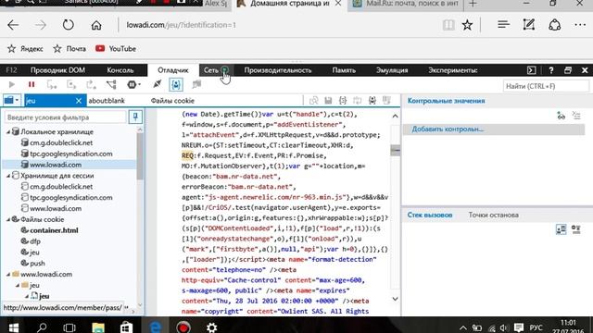Open the exception behavior dropdown

pos(133,84)
